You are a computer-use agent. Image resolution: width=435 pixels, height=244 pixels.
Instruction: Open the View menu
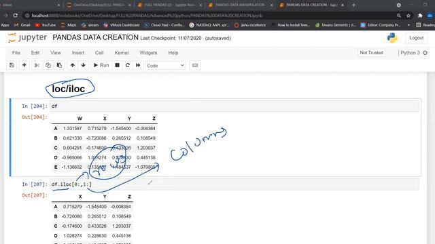click(56, 53)
